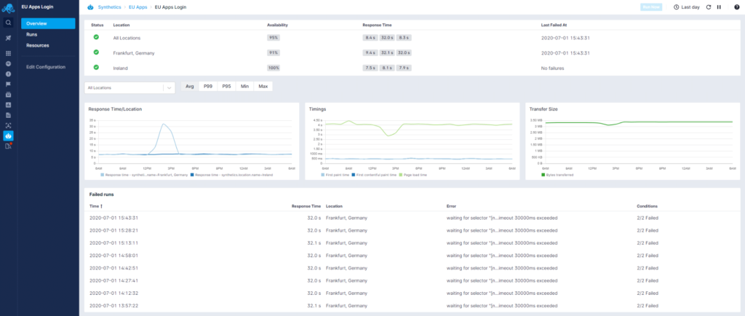745x316 pixels.
Task: Select the P99 aggregation toggle
Action: (208, 87)
